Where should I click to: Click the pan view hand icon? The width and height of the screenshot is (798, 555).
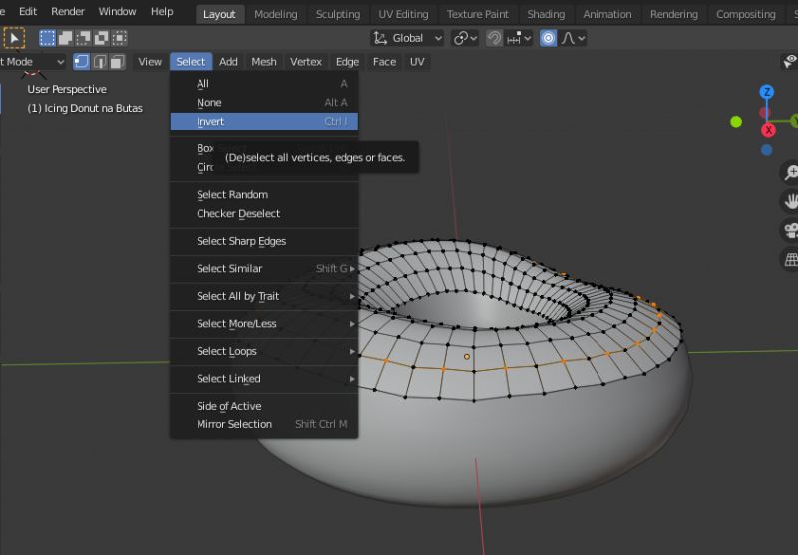(790, 201)
